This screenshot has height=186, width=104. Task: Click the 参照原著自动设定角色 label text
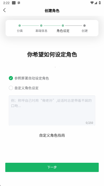(x=32, y=78)
